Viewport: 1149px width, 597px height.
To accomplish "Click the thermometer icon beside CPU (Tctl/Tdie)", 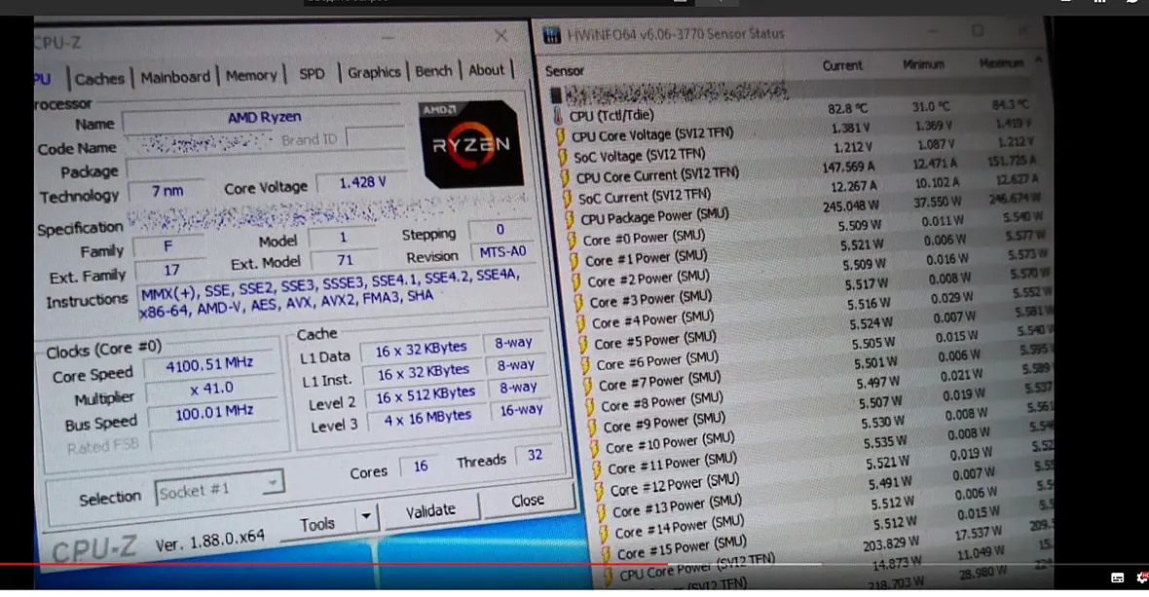I will point(558,117).
